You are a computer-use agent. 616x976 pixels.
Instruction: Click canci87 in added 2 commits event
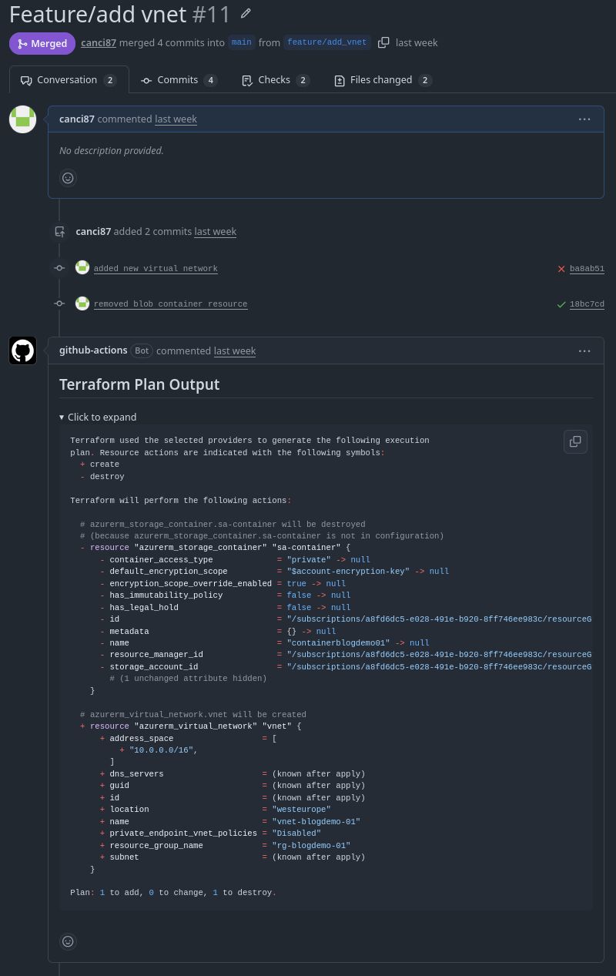pos(93,231)
